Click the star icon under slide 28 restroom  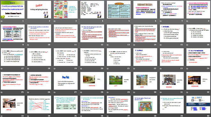coord(81,92)
